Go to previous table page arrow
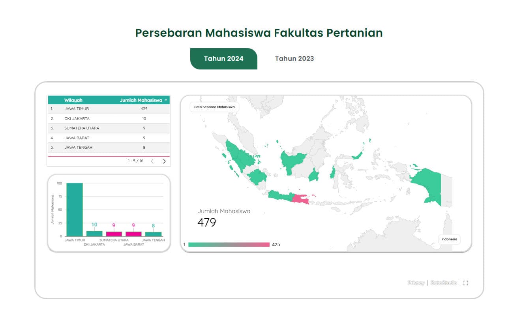Viewport: 525px width, 326px height. 152,161
